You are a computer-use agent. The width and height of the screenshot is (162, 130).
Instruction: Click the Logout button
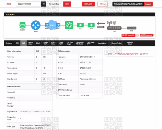click(148, 4)
